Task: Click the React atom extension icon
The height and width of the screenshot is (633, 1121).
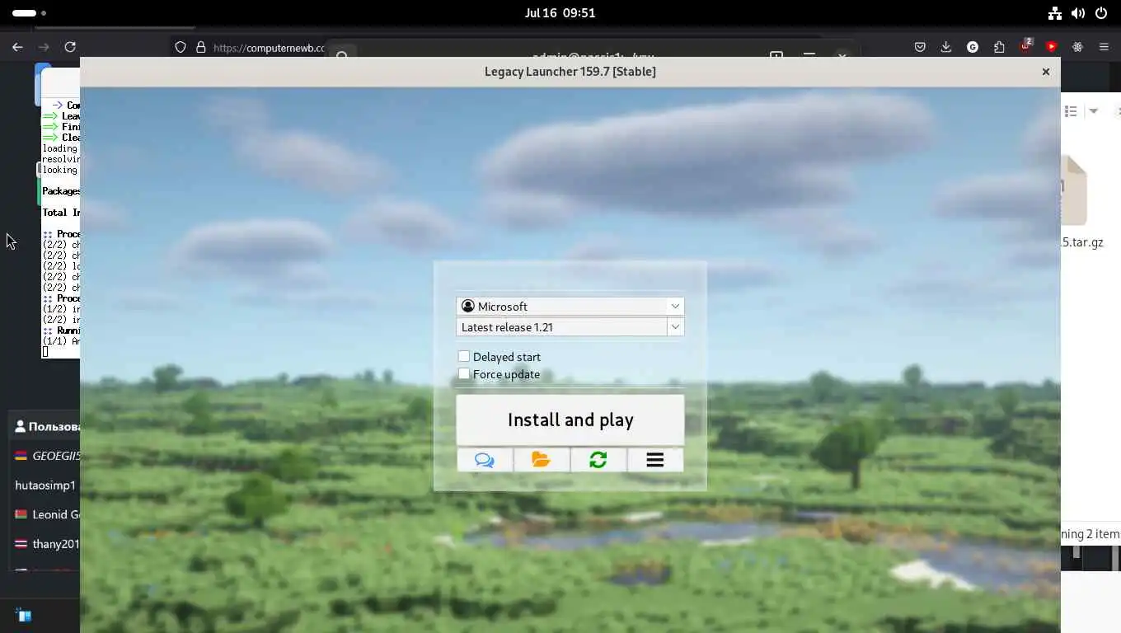Action: click(1077, 47)
